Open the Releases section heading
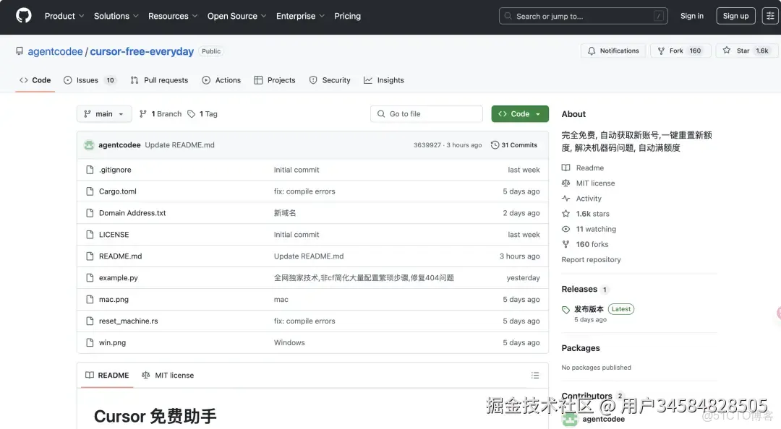This screenshot has height=429, width=781. point(579,289)
